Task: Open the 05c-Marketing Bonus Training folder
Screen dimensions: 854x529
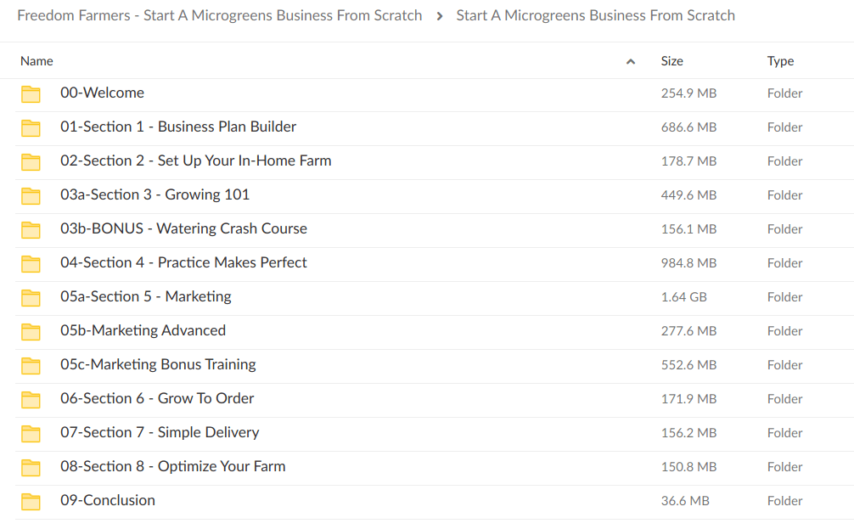Action: [160, 364]
